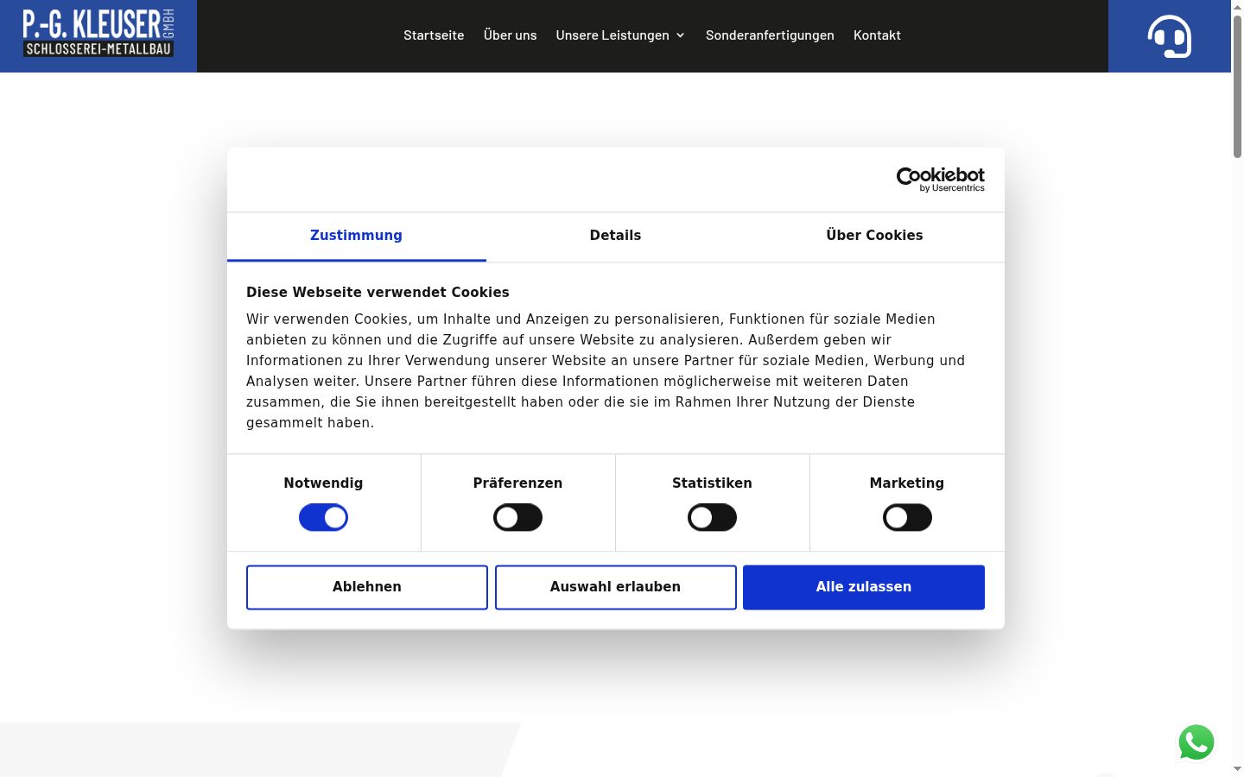
Task: Switch to the Zustimmung tab
Action: (356, 236)
